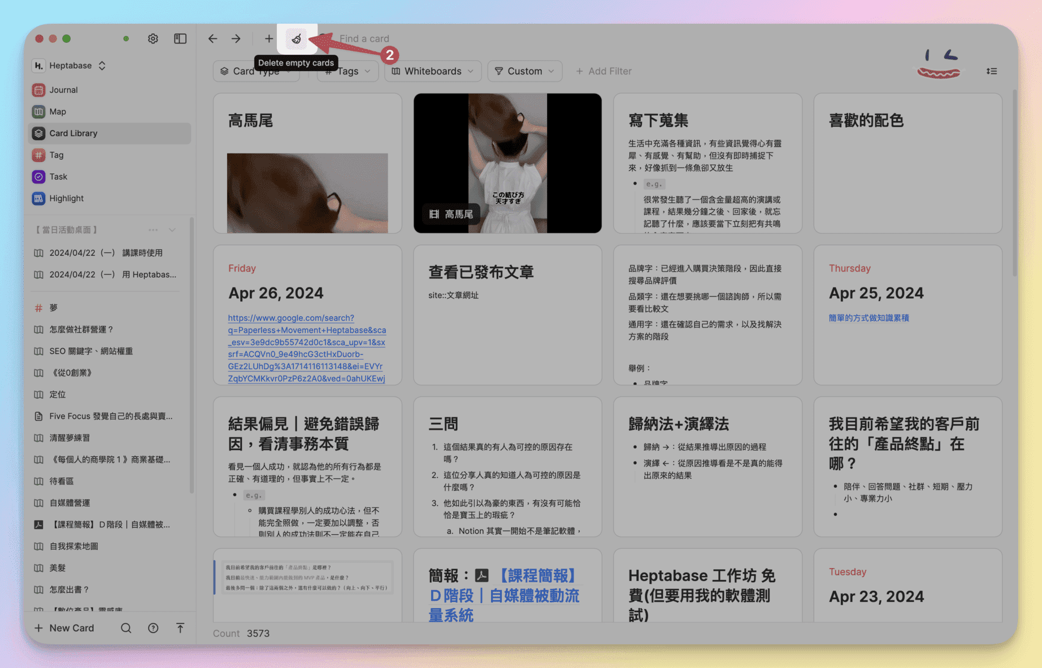Toggle the sidebar panel visibility

[x=180, y=38]
